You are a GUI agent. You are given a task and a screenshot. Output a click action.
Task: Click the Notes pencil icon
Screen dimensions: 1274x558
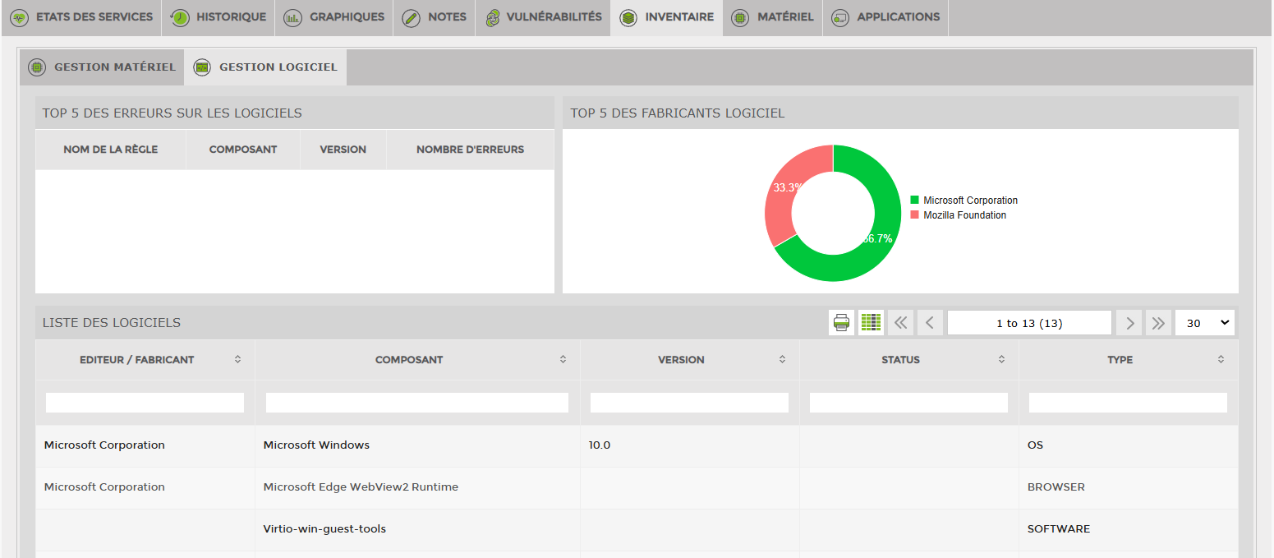pos(412,17)
